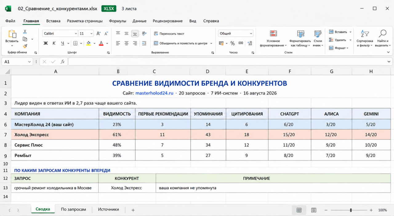Expand the Name Box A1 dropdown
This screenshot has height=216, width=394.
(30, 62)
